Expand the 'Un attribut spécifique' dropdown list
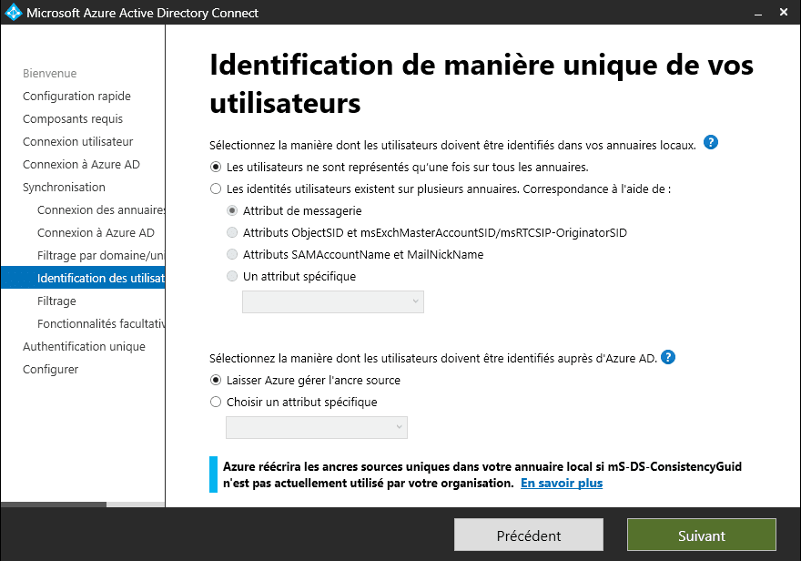 (332, 301)
